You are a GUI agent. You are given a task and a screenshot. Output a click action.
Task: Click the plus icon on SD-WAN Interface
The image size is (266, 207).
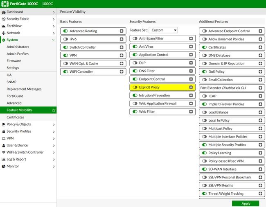[260, 169]
